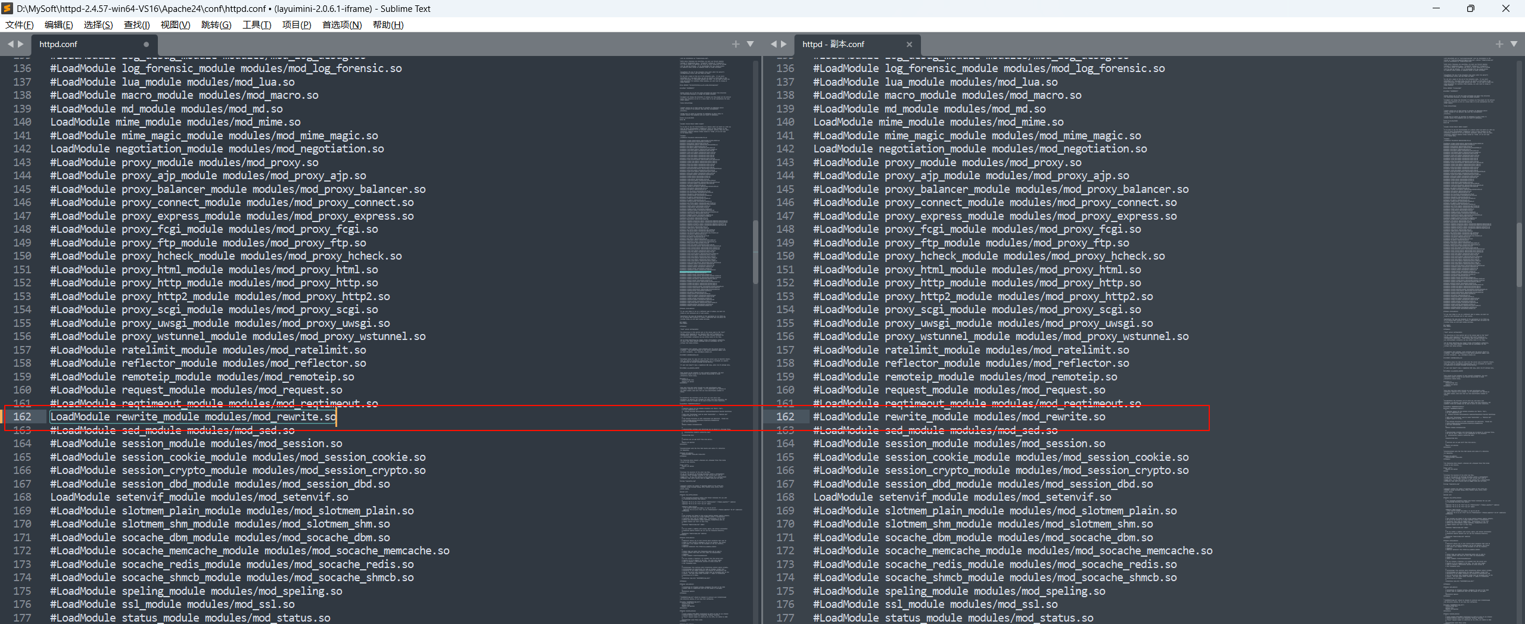The width and height of the screenshot is (1525, 624).
Task: Click #LoadModule lua_module line in right pane
Action: [935, 82]
